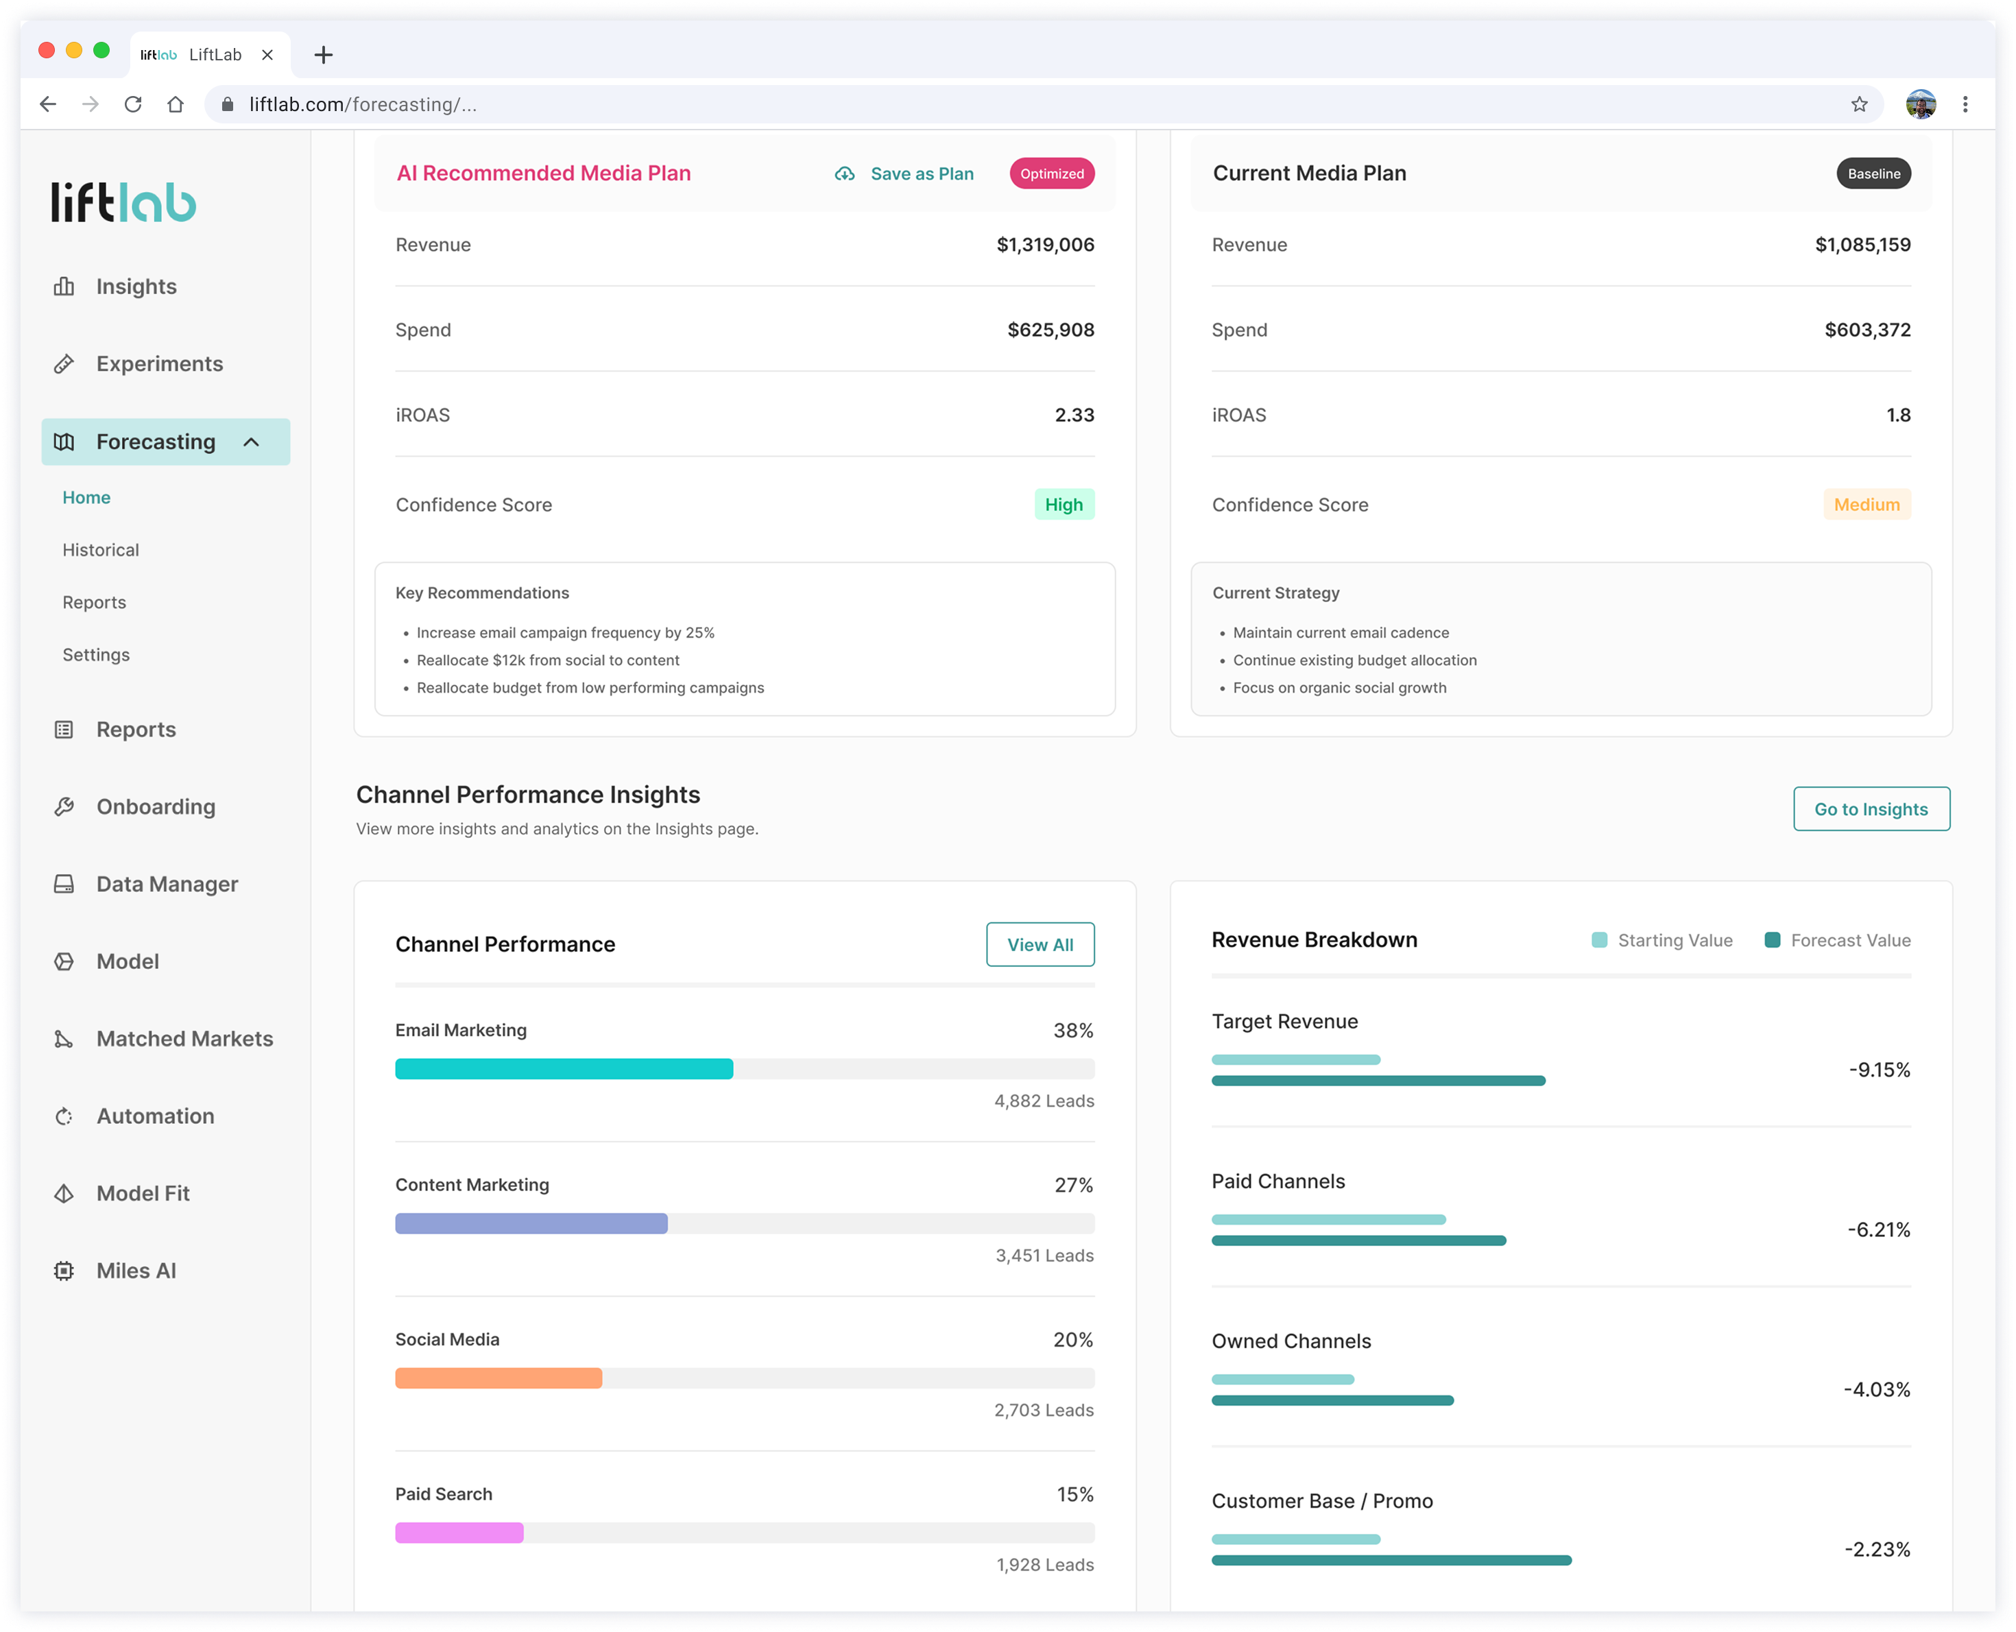Click the Miles AI chip icon
2016x1632 pixels.
64,1270
